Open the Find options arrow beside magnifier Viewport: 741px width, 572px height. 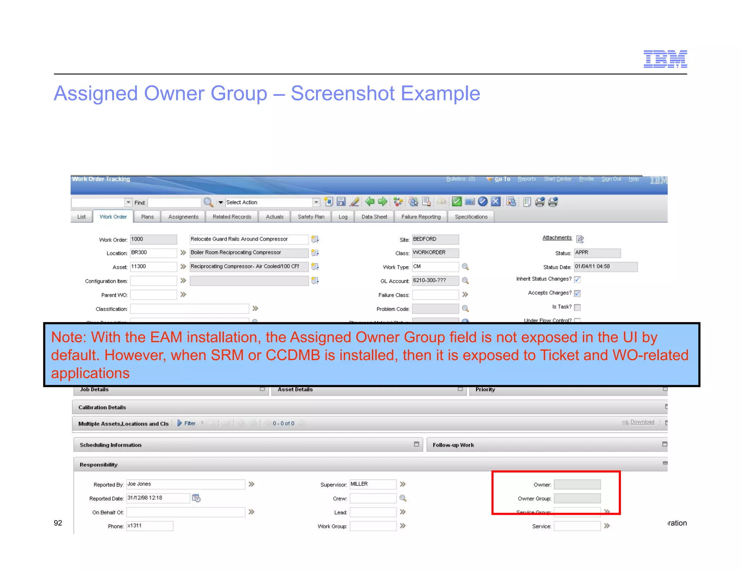coord(220,202)
